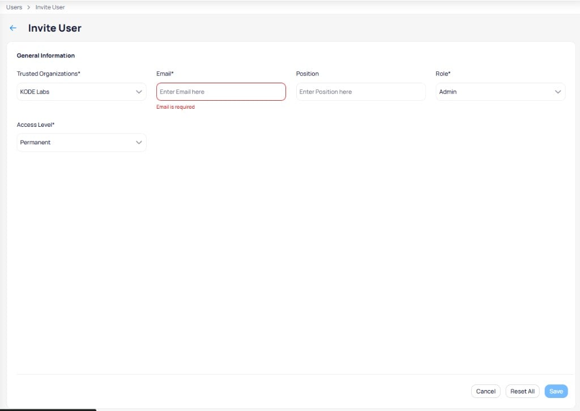
Task: Click the Role field label
Action: 443,74
